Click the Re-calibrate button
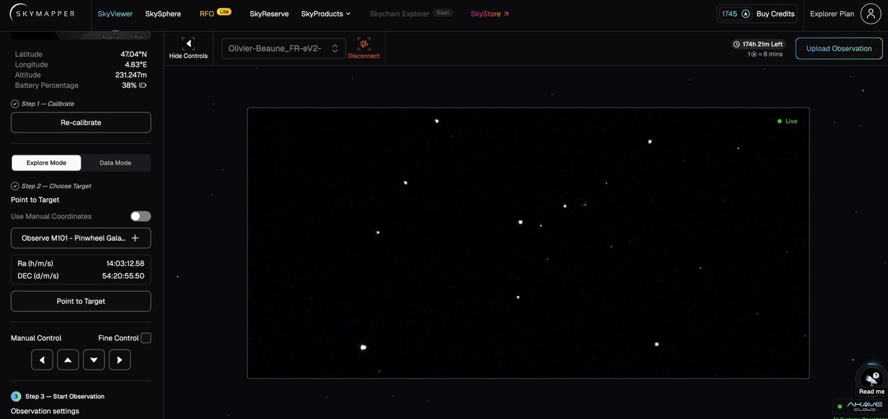Viewport: 888px width, 419px height. (x=81, y=122)
